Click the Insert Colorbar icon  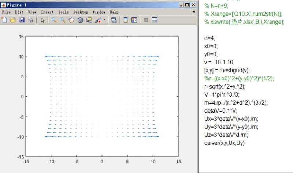126,20
